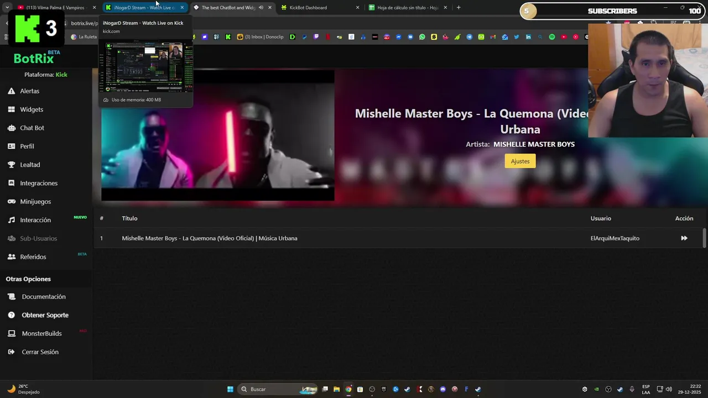Open a new browser tab

point(459,8)
